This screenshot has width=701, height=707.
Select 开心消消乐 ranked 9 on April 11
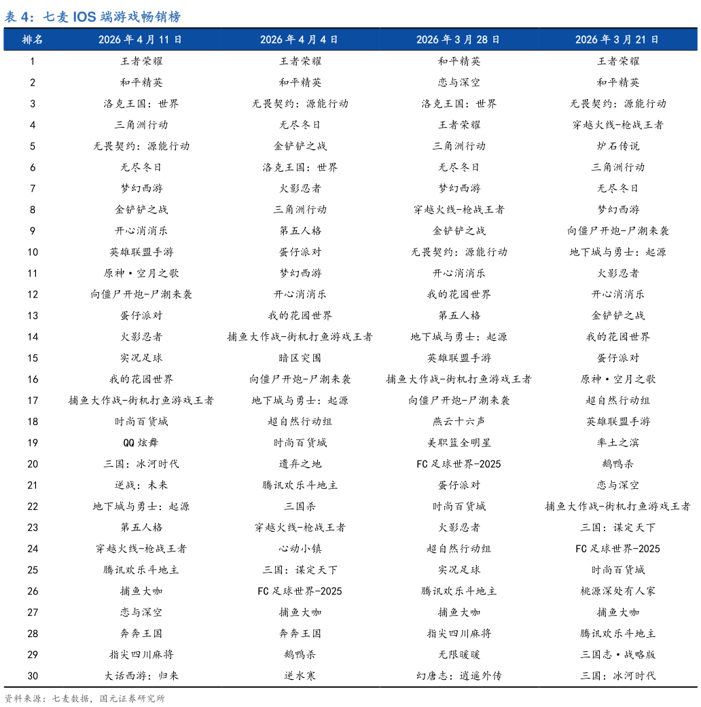pos(141,231)
